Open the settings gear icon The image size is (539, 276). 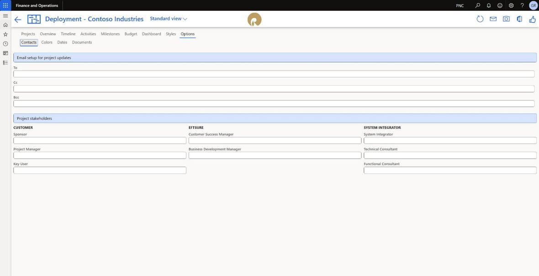[x=511, y=5]
